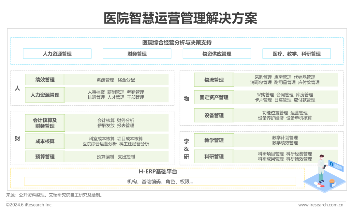Toggle the 财 section label
This screenshot has width=352, height=210.
point(18,139)
